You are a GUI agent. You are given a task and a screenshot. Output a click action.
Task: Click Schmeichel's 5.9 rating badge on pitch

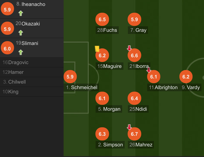click(x=70, y=77)
